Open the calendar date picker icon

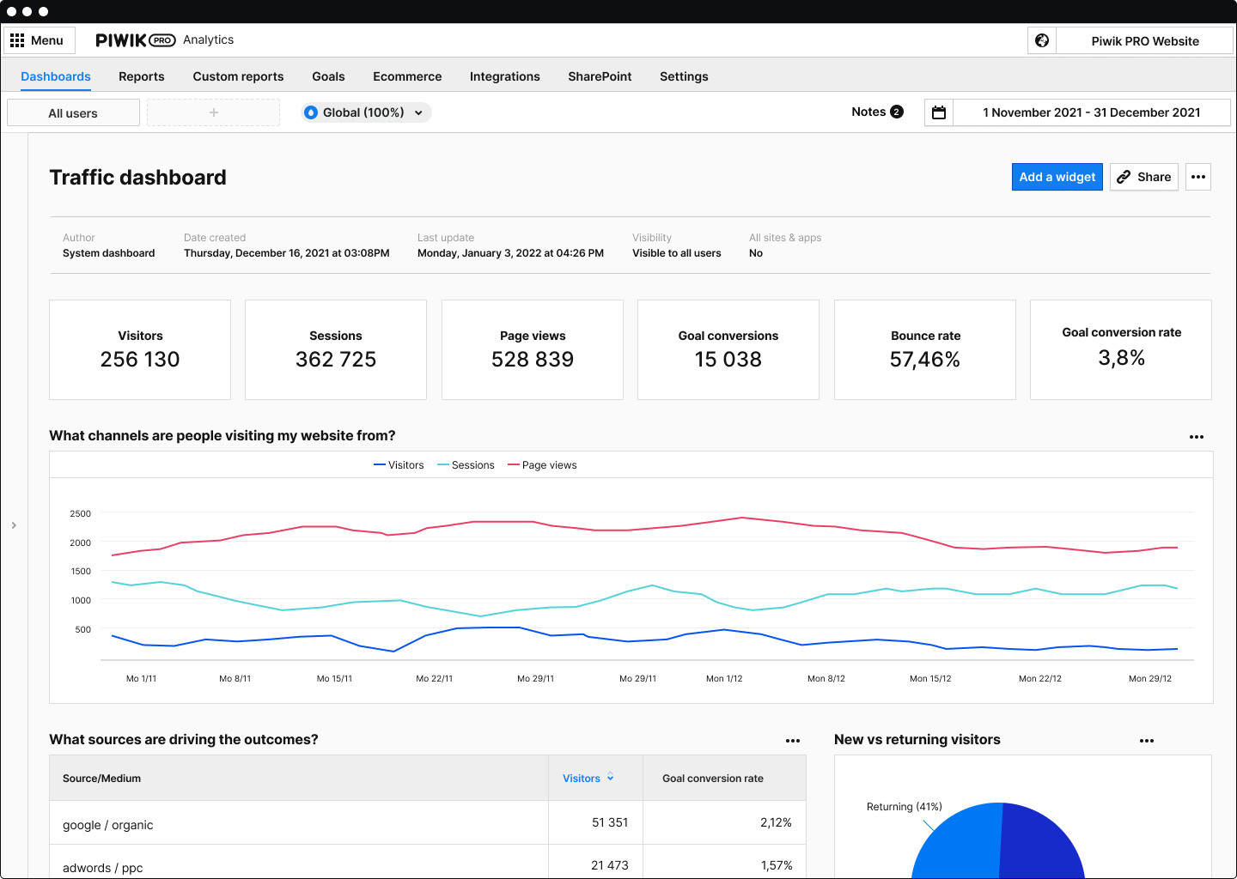coord(938,112)
